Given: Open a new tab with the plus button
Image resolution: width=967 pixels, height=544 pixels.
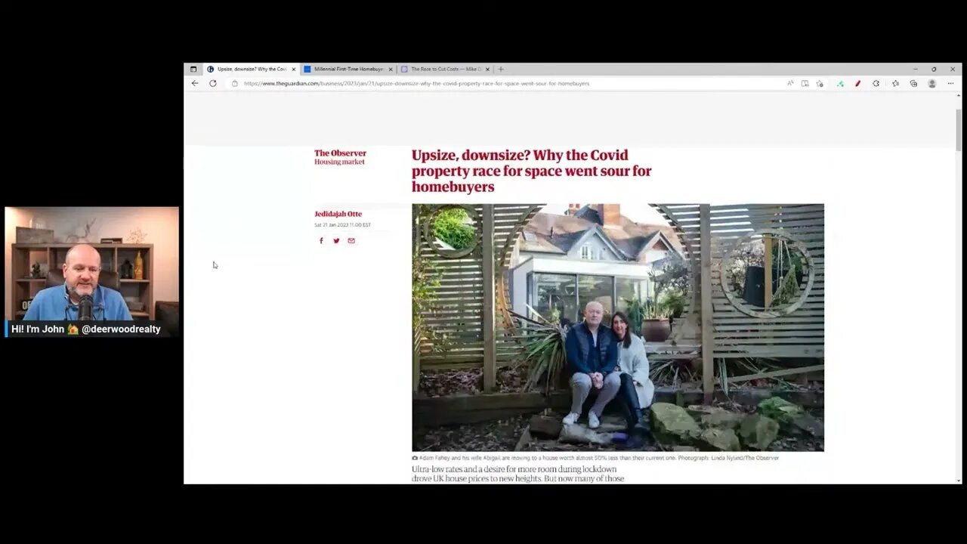Looking at the screenshot, I should pyautogui.click(x=501, y=69).
